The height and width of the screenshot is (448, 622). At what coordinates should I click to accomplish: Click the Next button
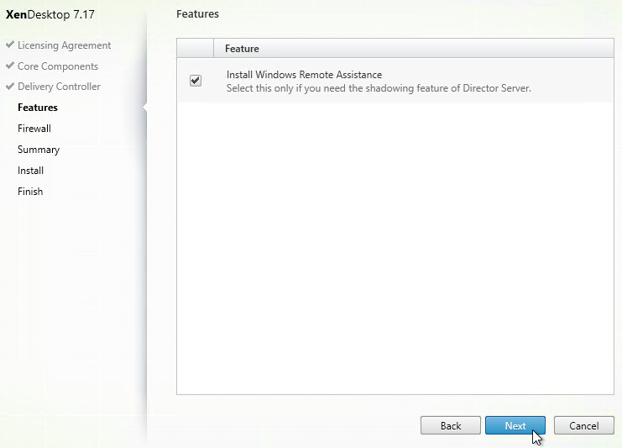click(515, 426)
